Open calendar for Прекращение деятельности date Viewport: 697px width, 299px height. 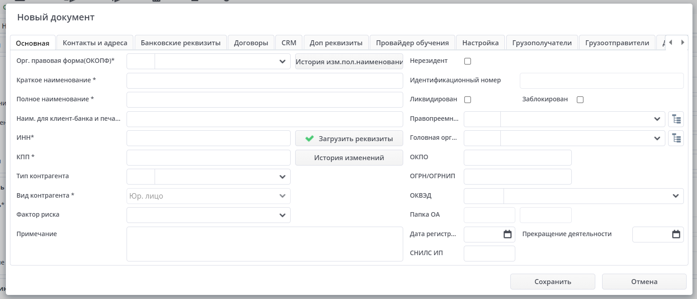pos(676,234)
